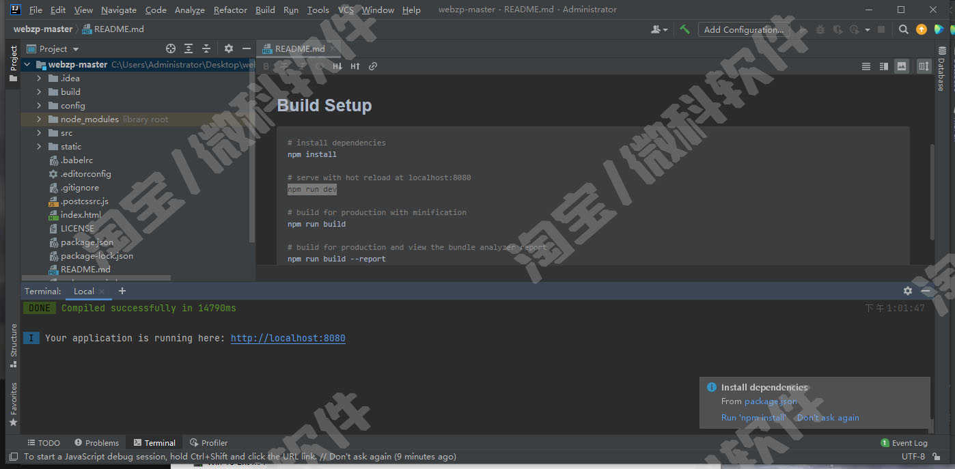The width and height of the screenshot is (955, 469).
Task: Select .babelrc file in project tree
Action: click(77, 160)
